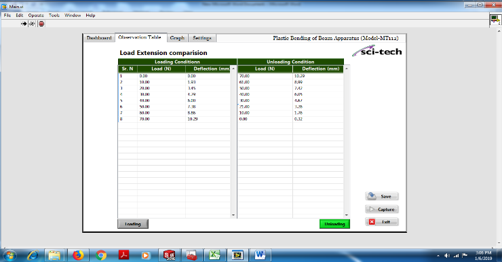
Task: Click loading table scroll down arrow
Action: 233,215
